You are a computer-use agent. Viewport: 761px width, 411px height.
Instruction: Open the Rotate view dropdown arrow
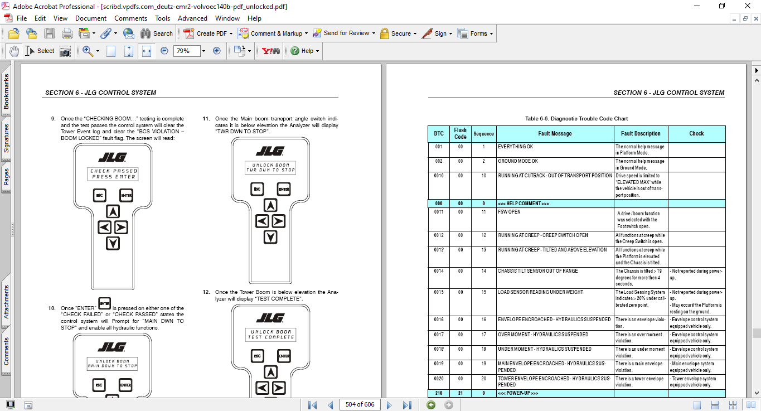pyautogui.click(x=249, y=51)
